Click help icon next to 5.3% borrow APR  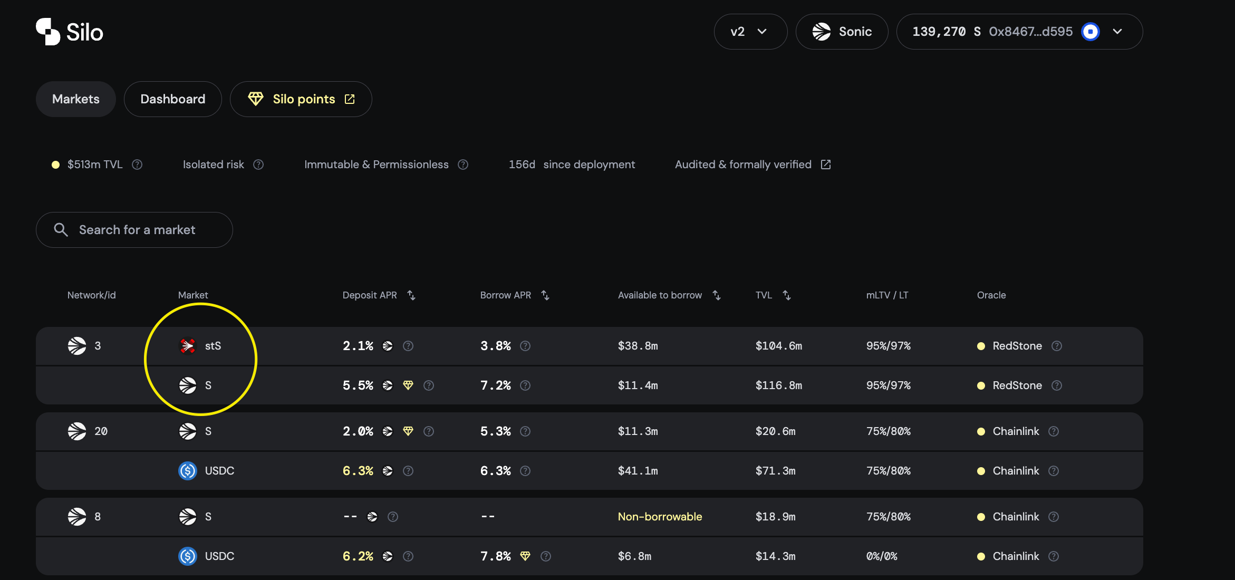pyautogui.click(x=525, y=431)
